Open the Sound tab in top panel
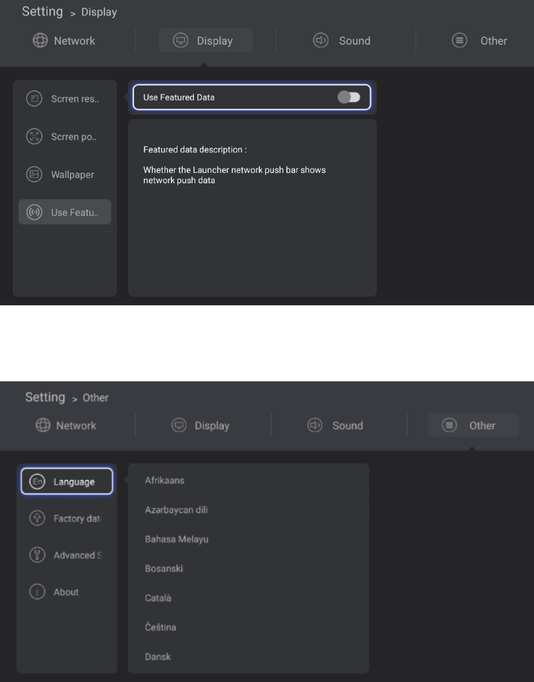534x682 pixels. (342, 41)
